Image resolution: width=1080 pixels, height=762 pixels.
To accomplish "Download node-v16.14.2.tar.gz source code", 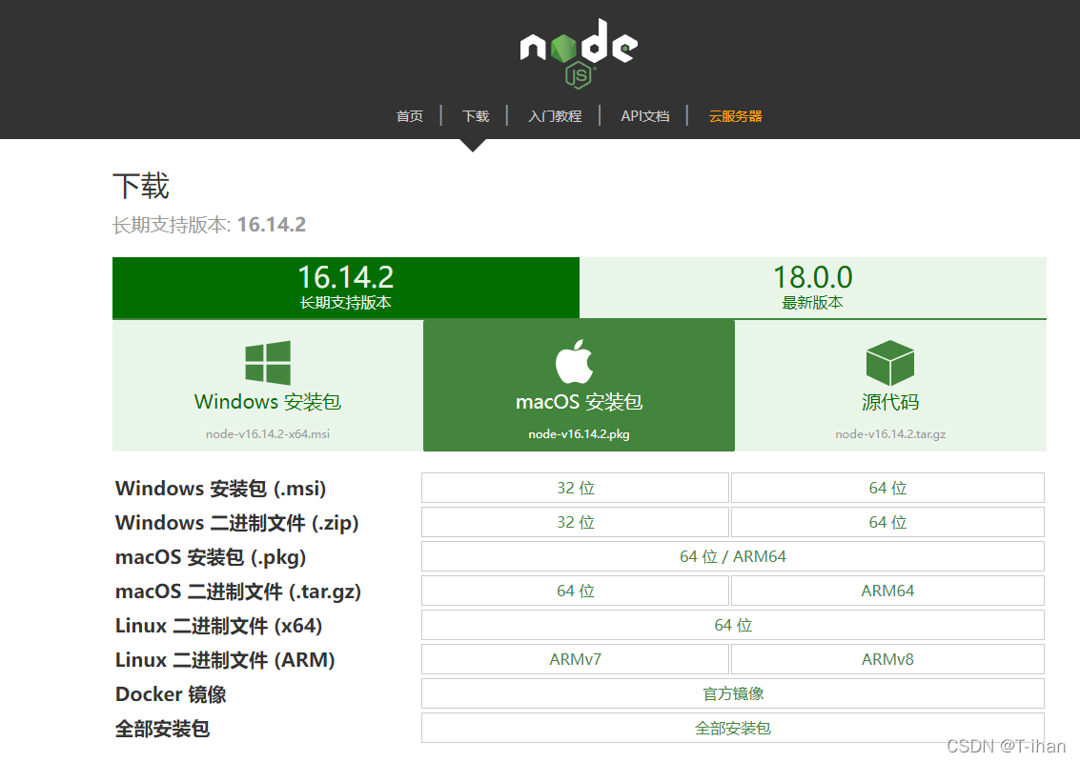I will pyautogui.click(x=890, y=386).
